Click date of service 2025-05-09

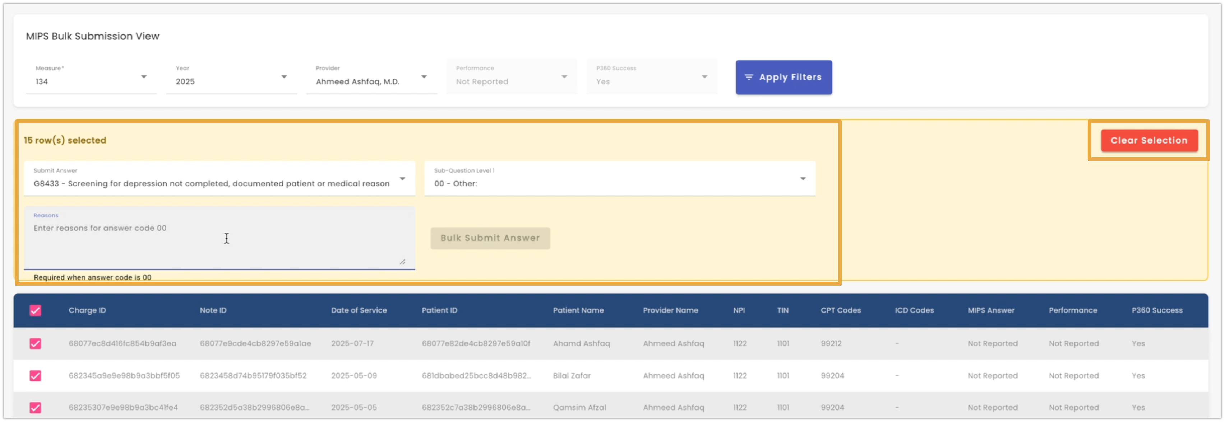coord(354,376)
